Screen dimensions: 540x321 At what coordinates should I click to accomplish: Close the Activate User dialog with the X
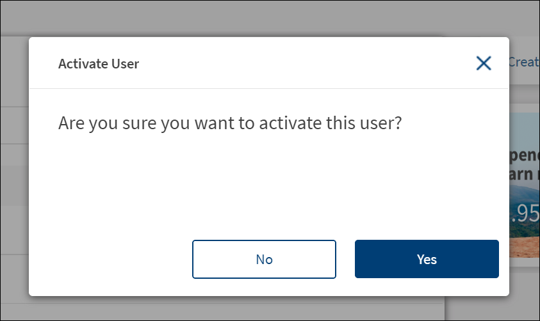click(484, 63)
